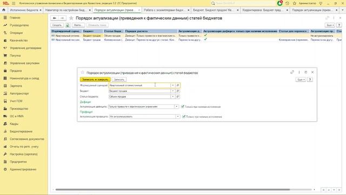Switch to Работа с экземплярами бюджетов tab
This screenshot has height=195, width=346.
(164, 10)
